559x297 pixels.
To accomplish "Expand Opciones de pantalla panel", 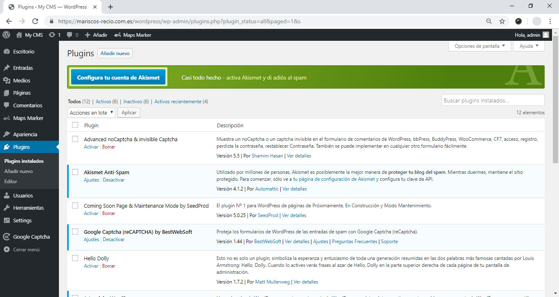I will (480, 46).
